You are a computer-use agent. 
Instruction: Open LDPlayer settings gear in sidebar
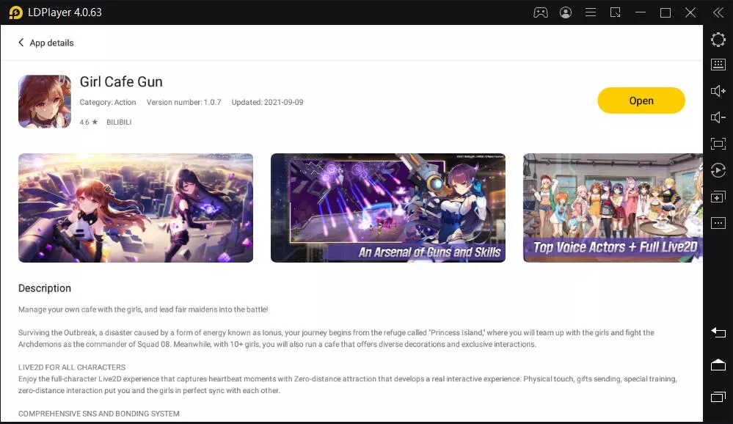(x=718, y=40)
